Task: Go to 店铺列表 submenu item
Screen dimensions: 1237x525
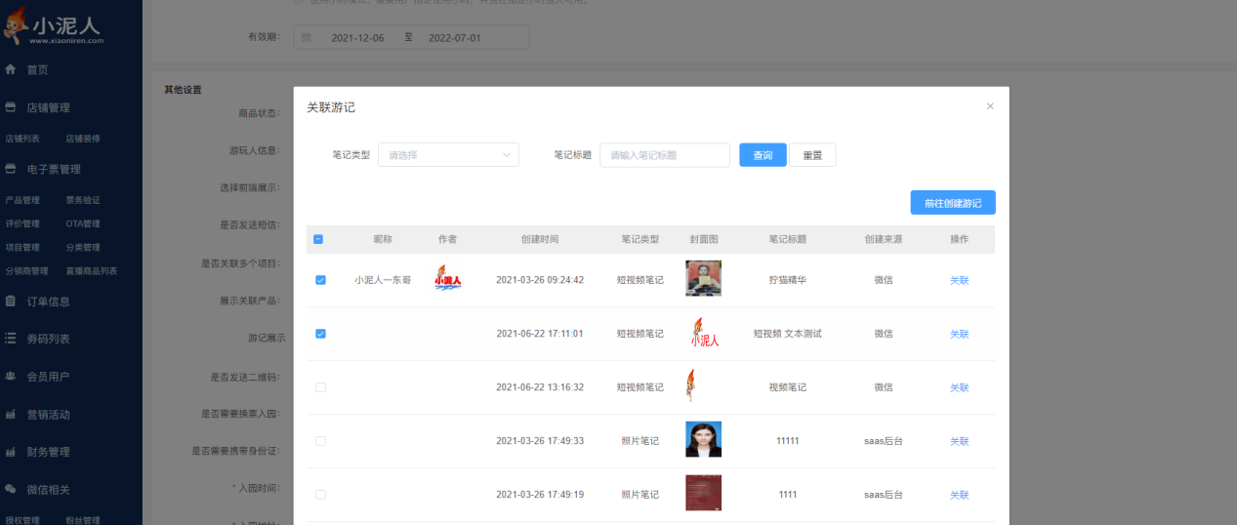Action: tap(22, 139)
